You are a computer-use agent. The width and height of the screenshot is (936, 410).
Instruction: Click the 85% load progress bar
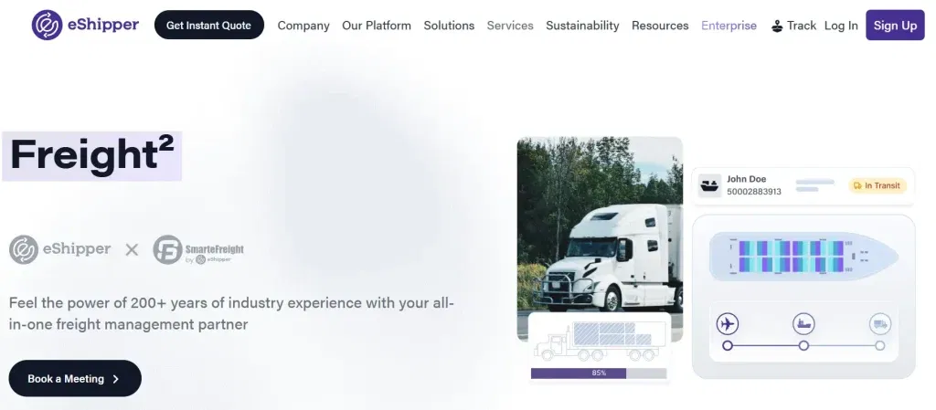pyautogui.click(x=599, y=373)
